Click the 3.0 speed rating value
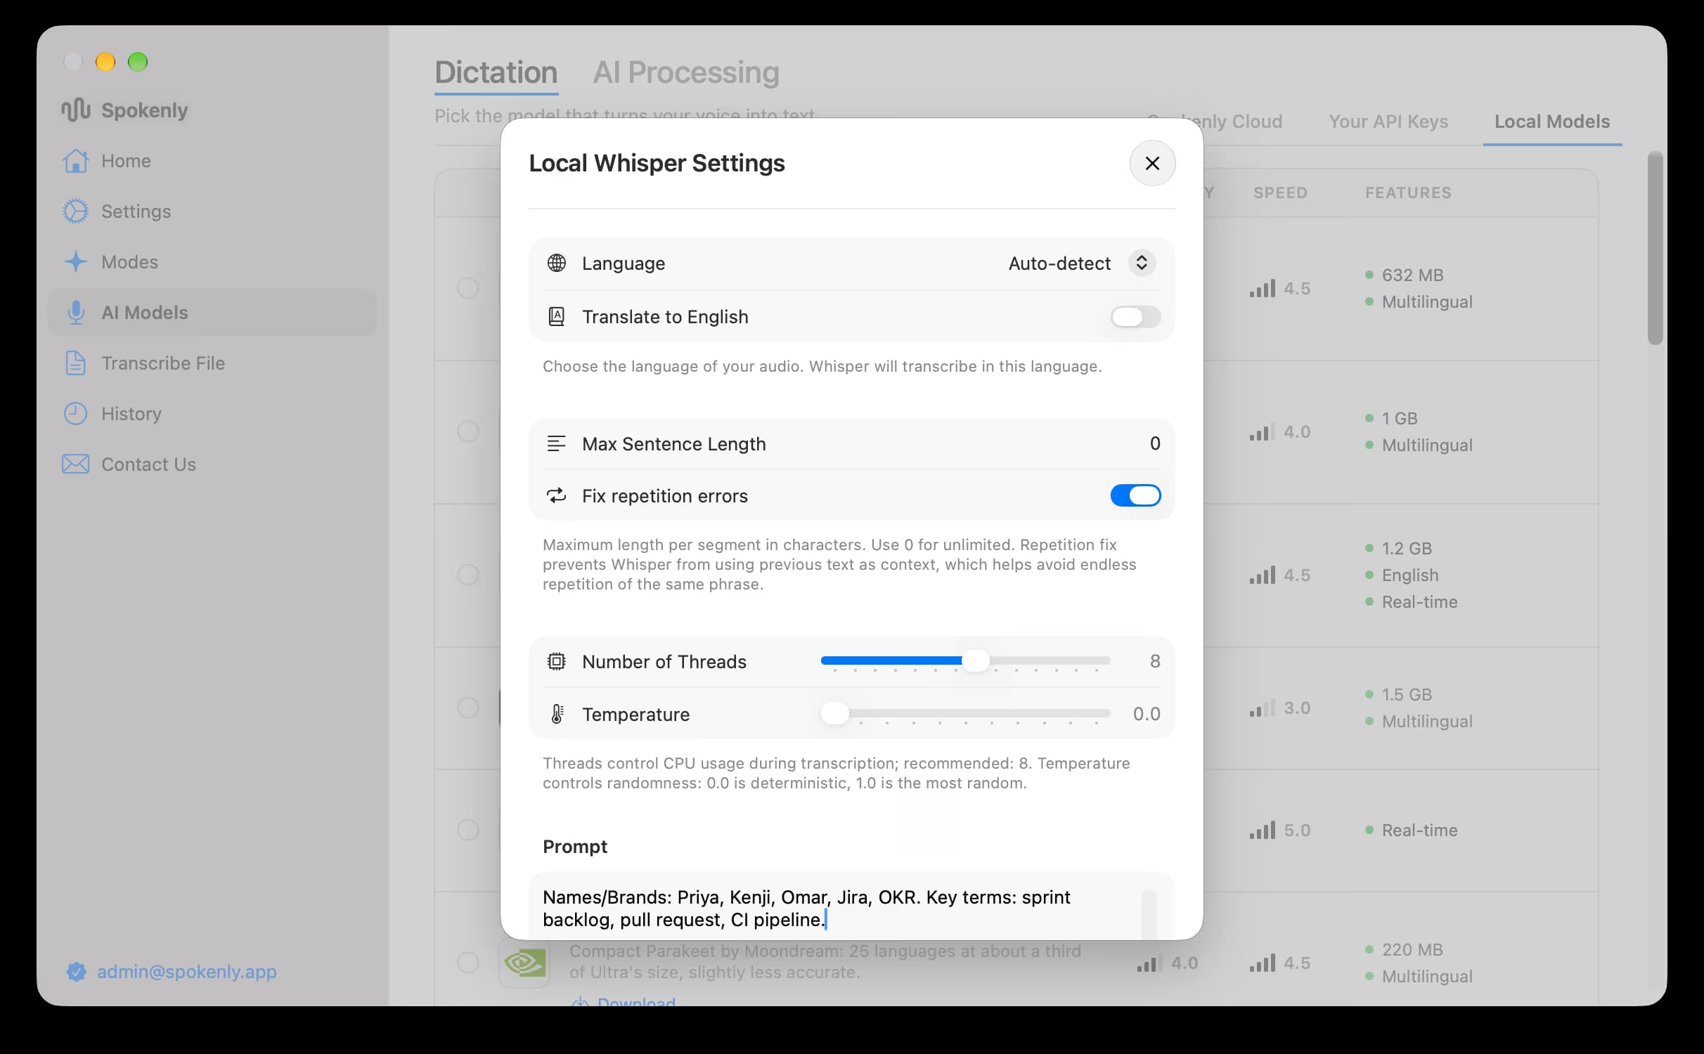 tap(1297, 708)
